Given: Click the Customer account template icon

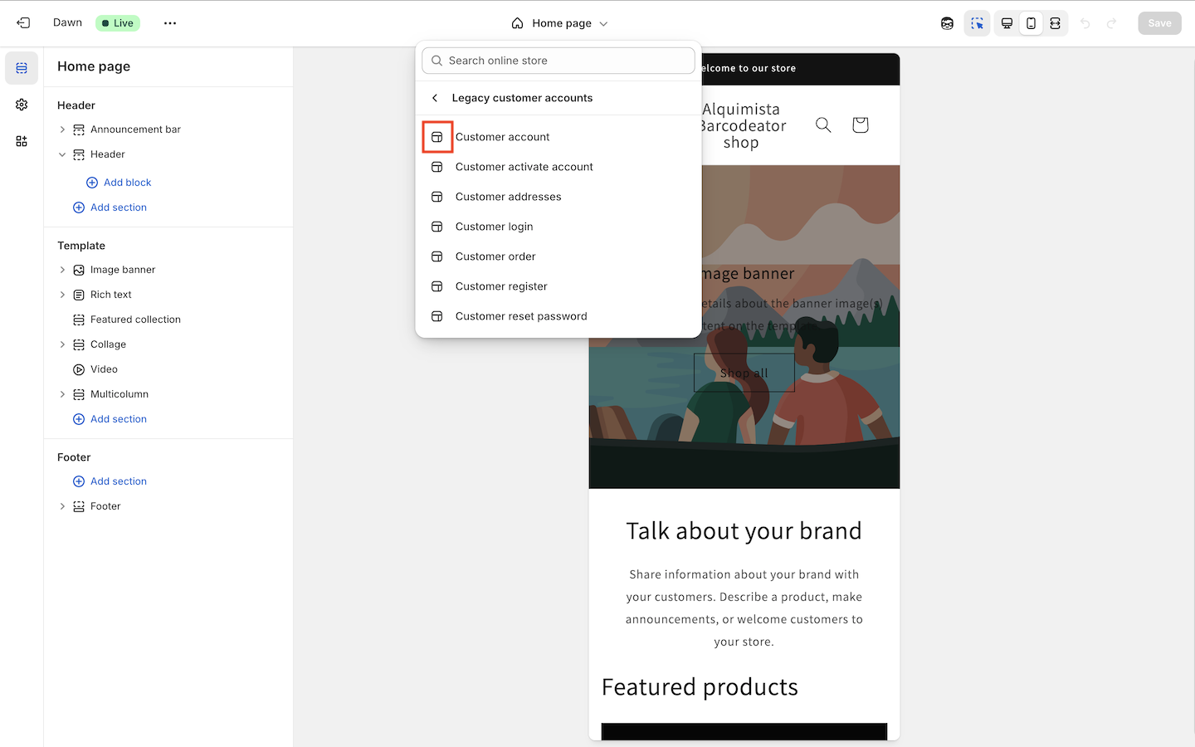Looking at the screenshot, I should click(437, 137).
